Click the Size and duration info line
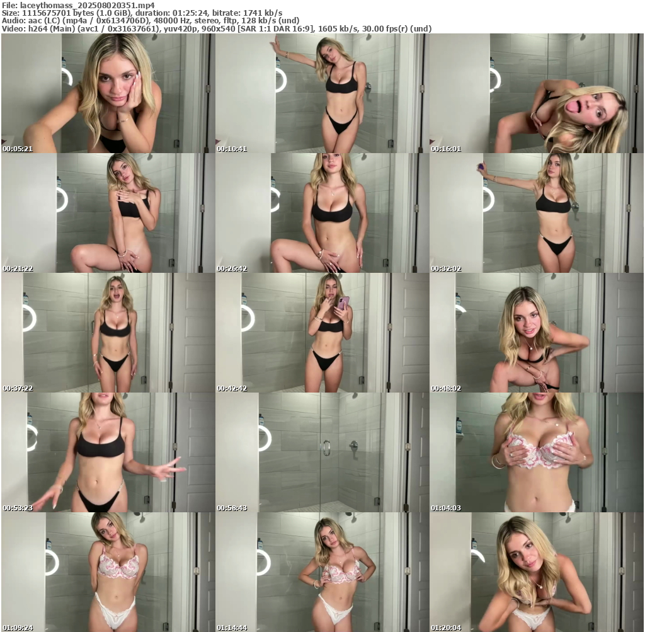 coord(142,13)
